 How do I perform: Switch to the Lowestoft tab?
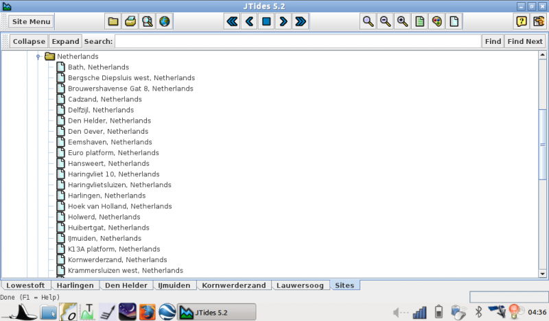25,285
